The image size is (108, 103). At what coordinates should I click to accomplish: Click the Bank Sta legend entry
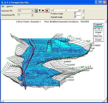point(98,36)
